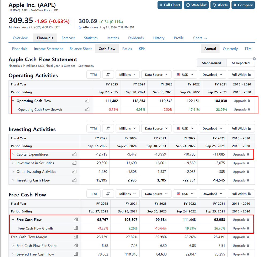
Task: Open Download dropdown in Operating Activities
Action: tap(212, 74)
